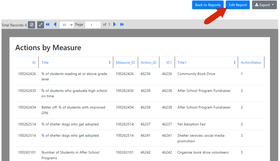Select '% of students who graduate high school on time'
The width and height of the screenshot is (280, 161).
(74, 93)
